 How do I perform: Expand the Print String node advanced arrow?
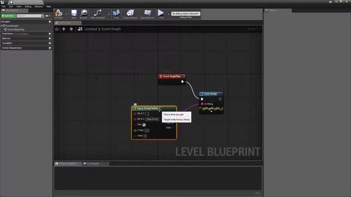pyautogui.click(x=211, y=112)
